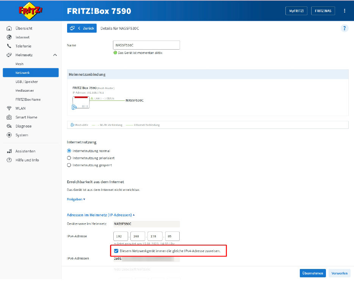Go back with Zurück button
Image resolution: width=354 pixels, height=283 pixels.
point(82,28)
